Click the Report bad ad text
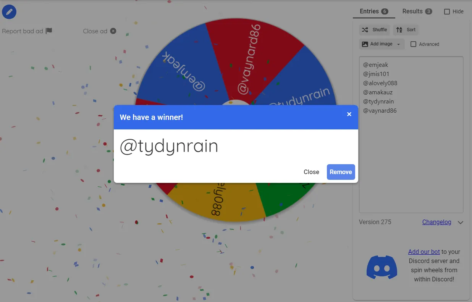This screenshot has height=302, width=472. (23, 31)
